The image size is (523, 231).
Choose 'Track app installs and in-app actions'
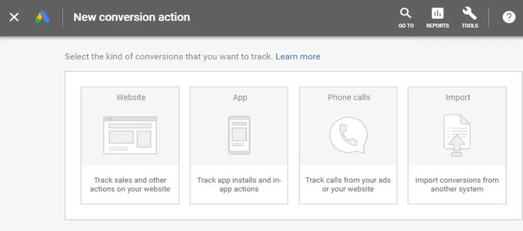(239, 185)
